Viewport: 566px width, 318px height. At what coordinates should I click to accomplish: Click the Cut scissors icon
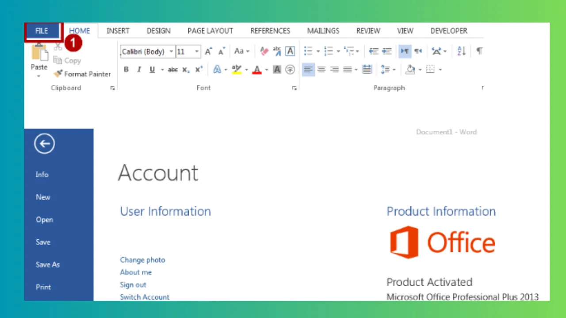(58, 47)
